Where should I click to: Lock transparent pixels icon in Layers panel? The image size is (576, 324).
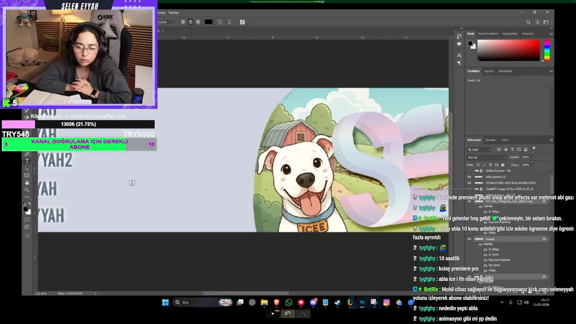click(478, 165)
